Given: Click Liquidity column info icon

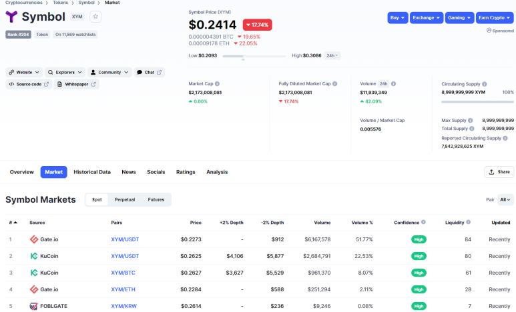Looking at the screenshot, I should coord(469,222).
